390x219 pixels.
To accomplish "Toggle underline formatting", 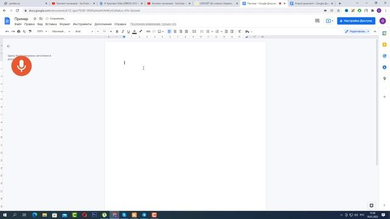I will (129, 32).
